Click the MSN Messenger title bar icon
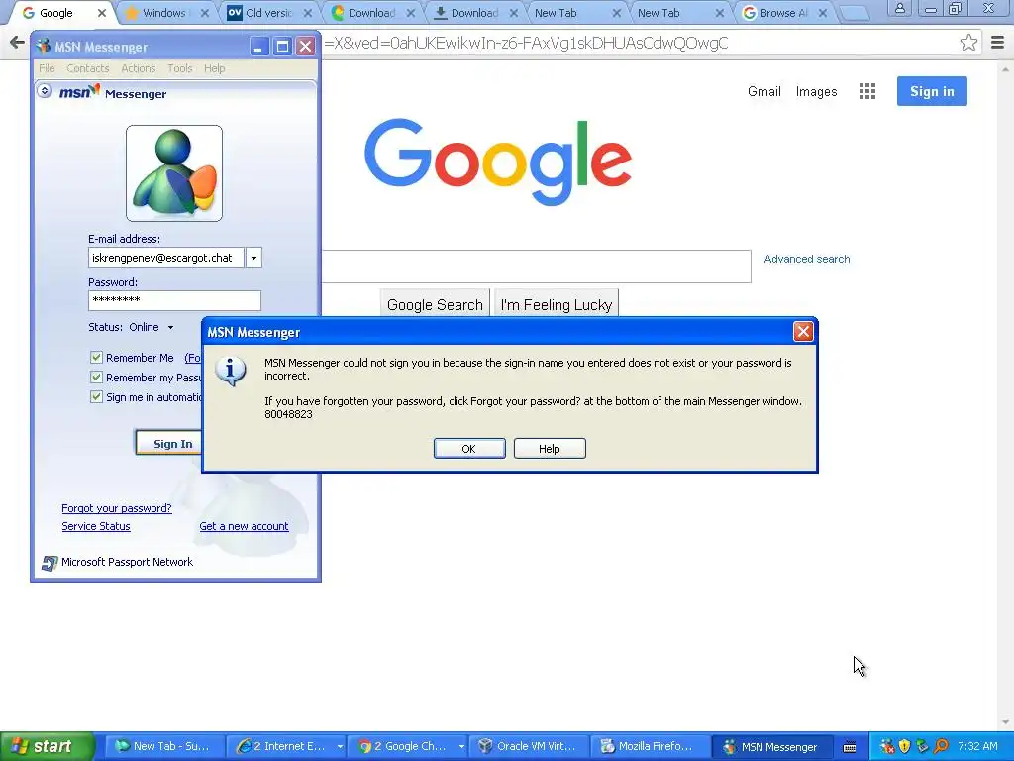 click(x=44, y=46)
